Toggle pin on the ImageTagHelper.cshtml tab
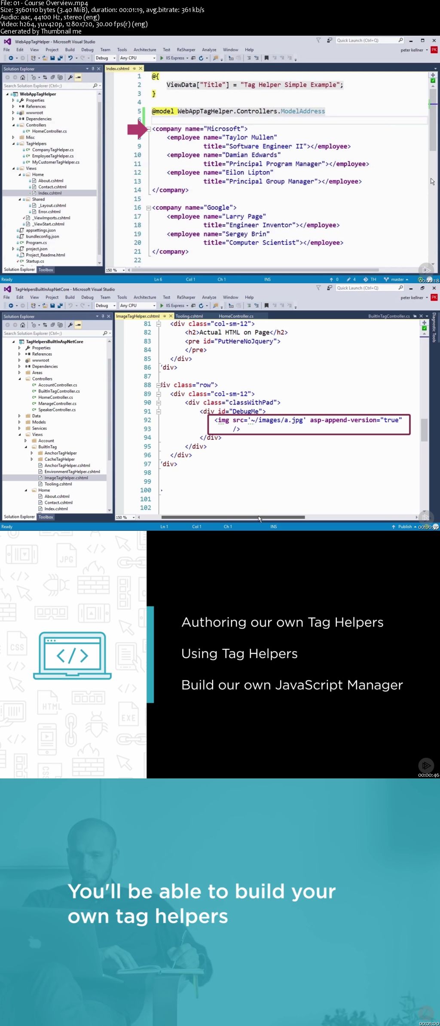 click(164, 316)
